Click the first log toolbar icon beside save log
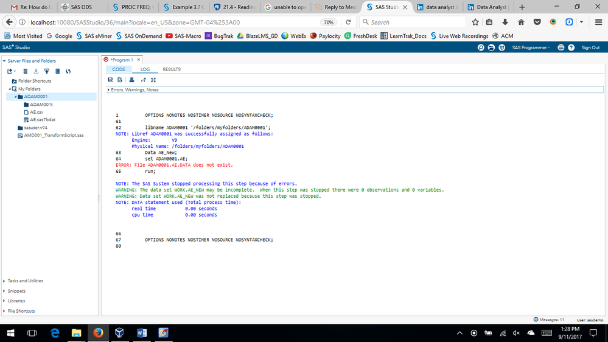Screen dimensions: 608x342 click(111, 80)
